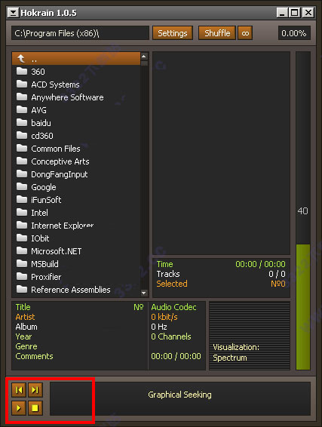Toggle Shuffle mode

coord(217,33)
